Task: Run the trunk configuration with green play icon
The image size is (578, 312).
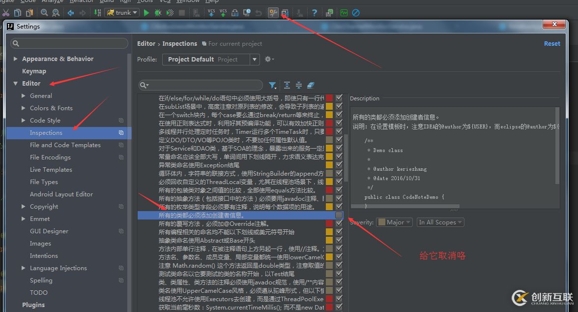Action: click(146, 13)
